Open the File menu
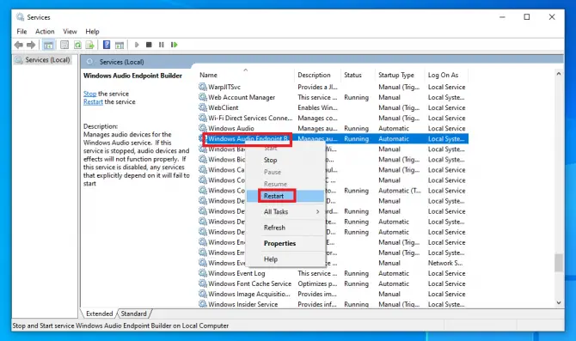The width and height of the screenshot is (576, 341). [x=21, y=32]
